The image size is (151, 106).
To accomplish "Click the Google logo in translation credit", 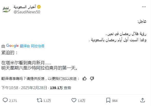I will point(12,46).
